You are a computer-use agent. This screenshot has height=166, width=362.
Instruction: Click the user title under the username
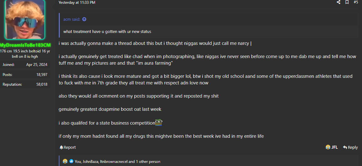coord(25,54)
